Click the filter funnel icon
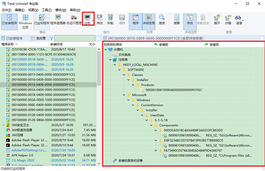The width and height of the screenshot is (265, 171). [x=52, y=39]
